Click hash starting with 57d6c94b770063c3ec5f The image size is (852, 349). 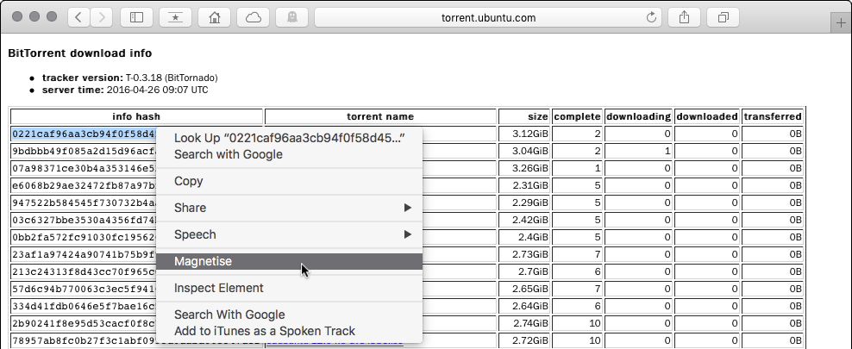[85, 289]
